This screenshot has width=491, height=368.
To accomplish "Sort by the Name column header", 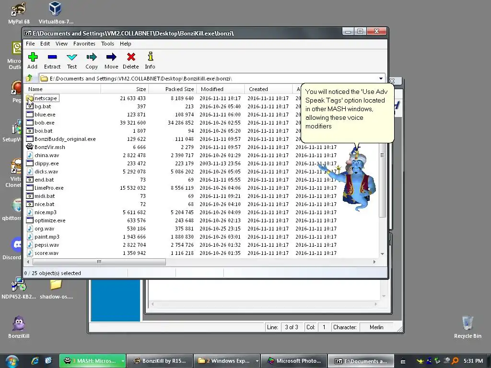I will pos(63,89).
